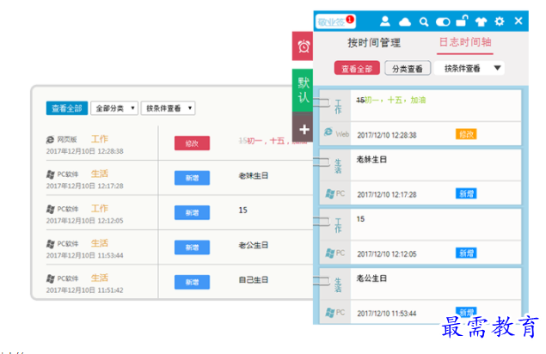The width and height of the screenshot is (546, 354).
Task: Click the unlock padlock icon
Action: click(462, 21)
